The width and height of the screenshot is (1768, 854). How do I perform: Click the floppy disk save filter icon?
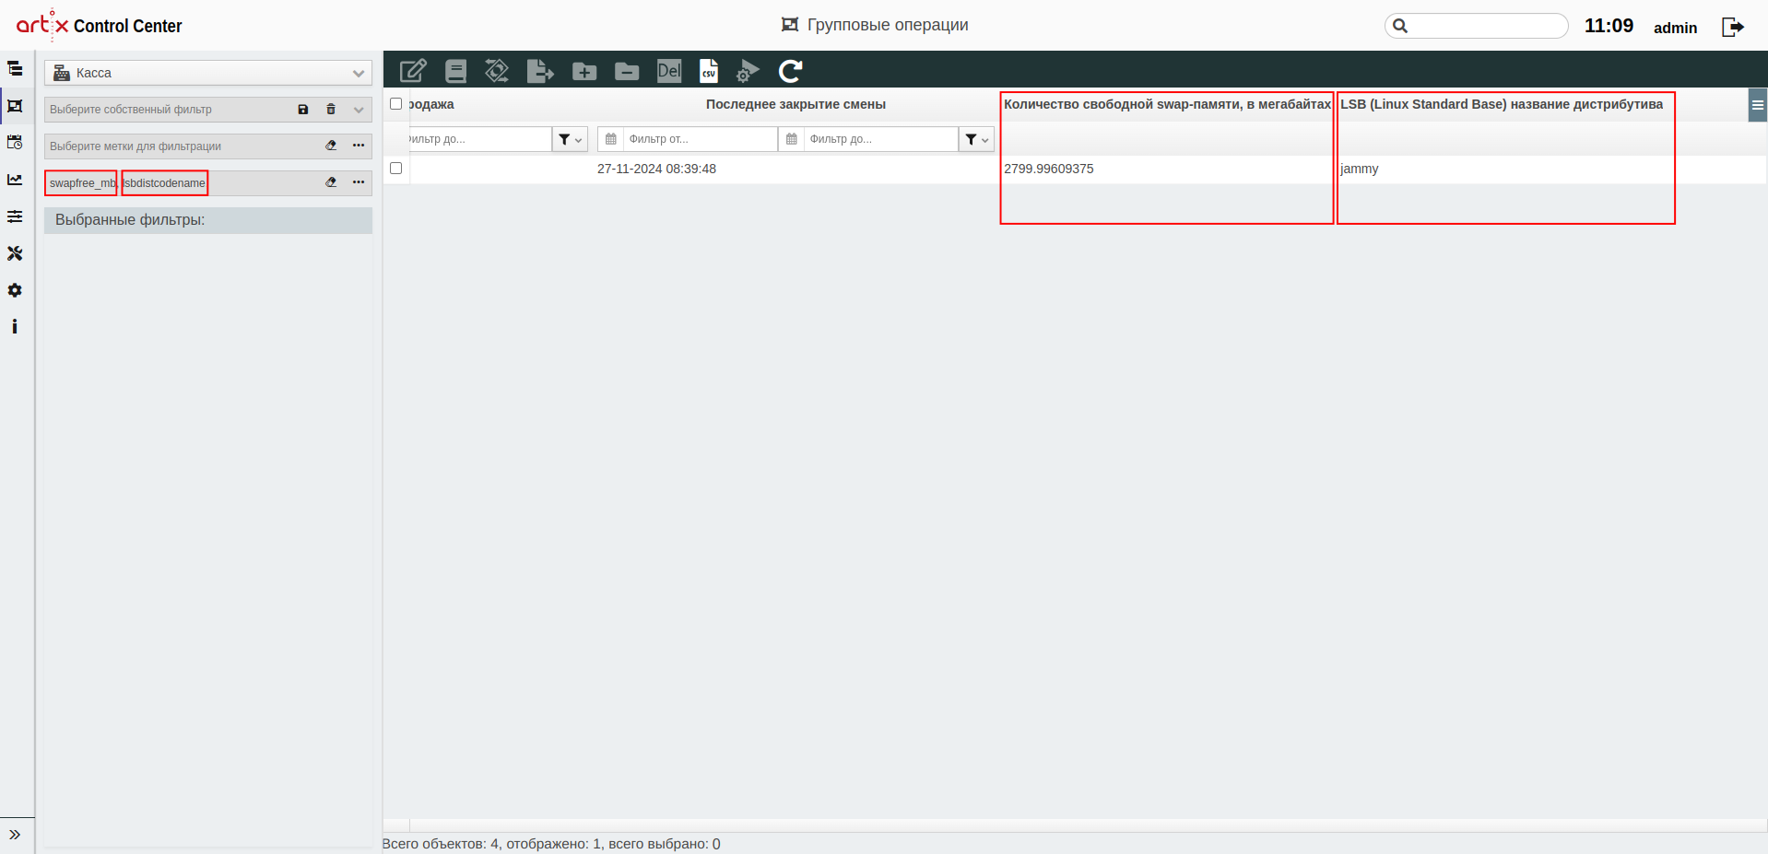(x=303, y=110)
